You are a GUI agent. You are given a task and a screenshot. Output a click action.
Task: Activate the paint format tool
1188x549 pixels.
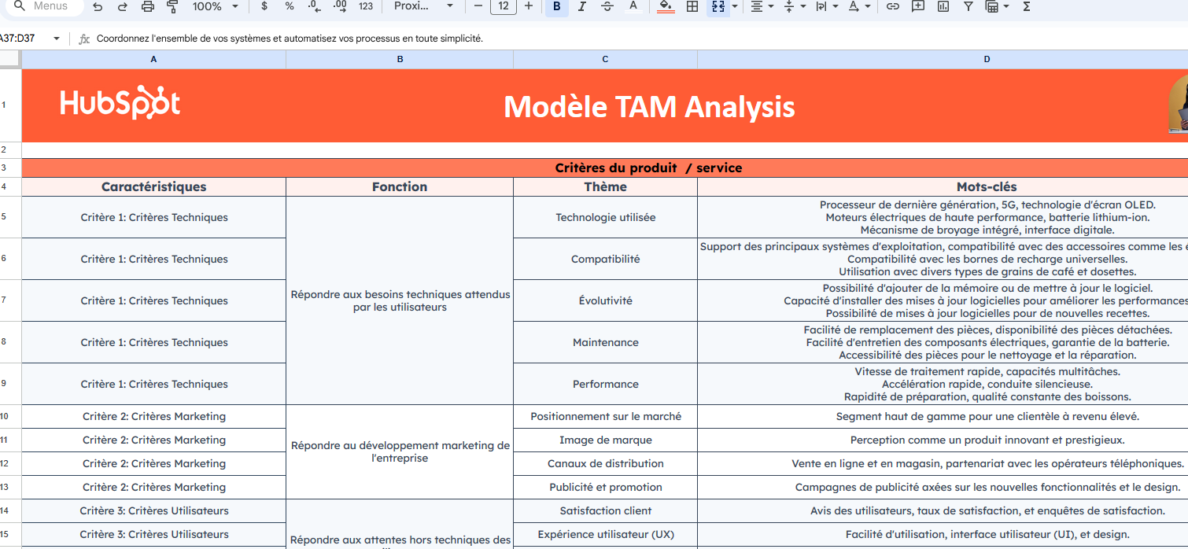tap(172, 6)
